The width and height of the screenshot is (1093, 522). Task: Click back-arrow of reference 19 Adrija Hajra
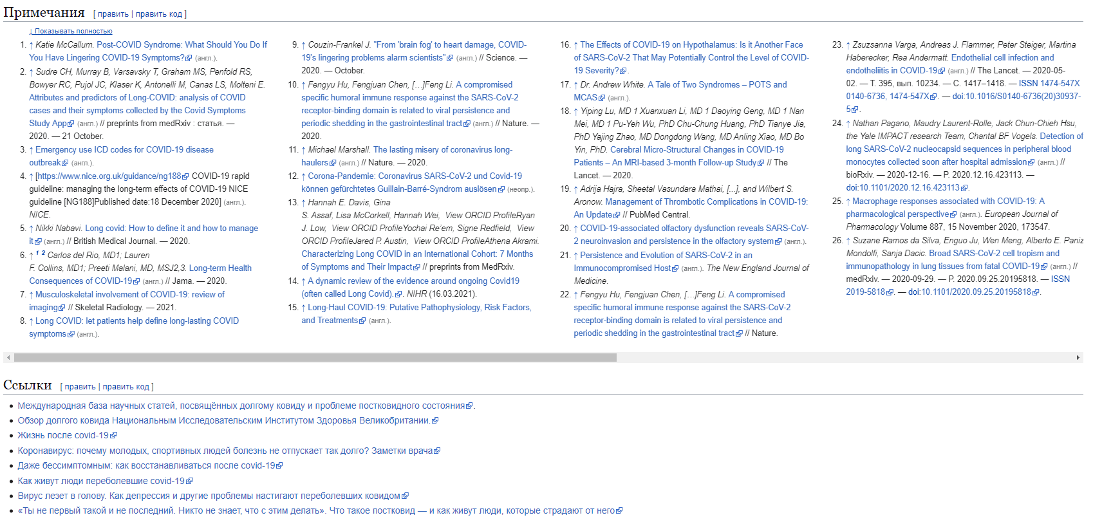pos(576,189)
